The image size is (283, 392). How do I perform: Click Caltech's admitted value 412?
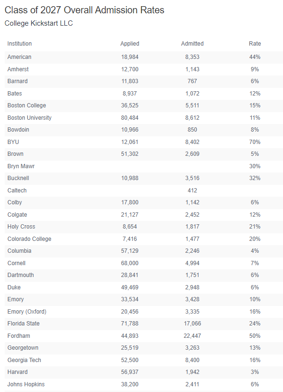pyautogui.click(x=192, y=191)
